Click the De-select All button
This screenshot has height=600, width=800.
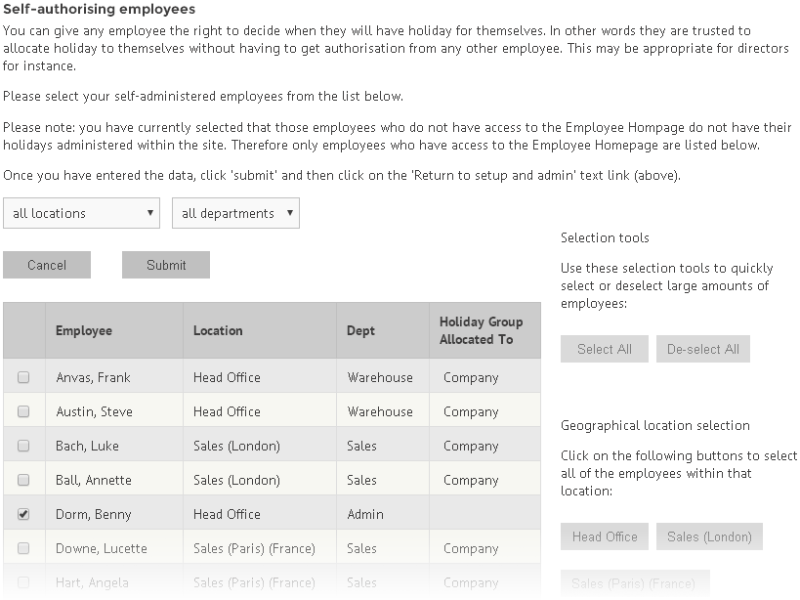tap(703, 349)
